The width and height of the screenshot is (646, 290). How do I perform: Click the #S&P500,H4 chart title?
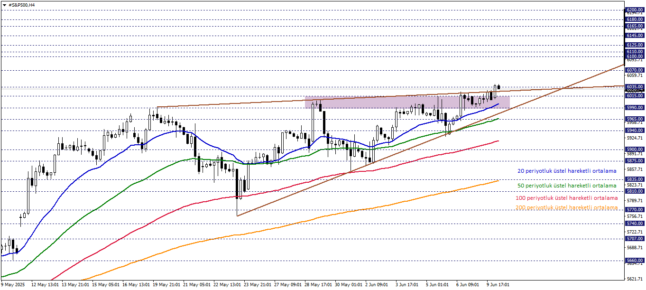(x=21, y=4)
